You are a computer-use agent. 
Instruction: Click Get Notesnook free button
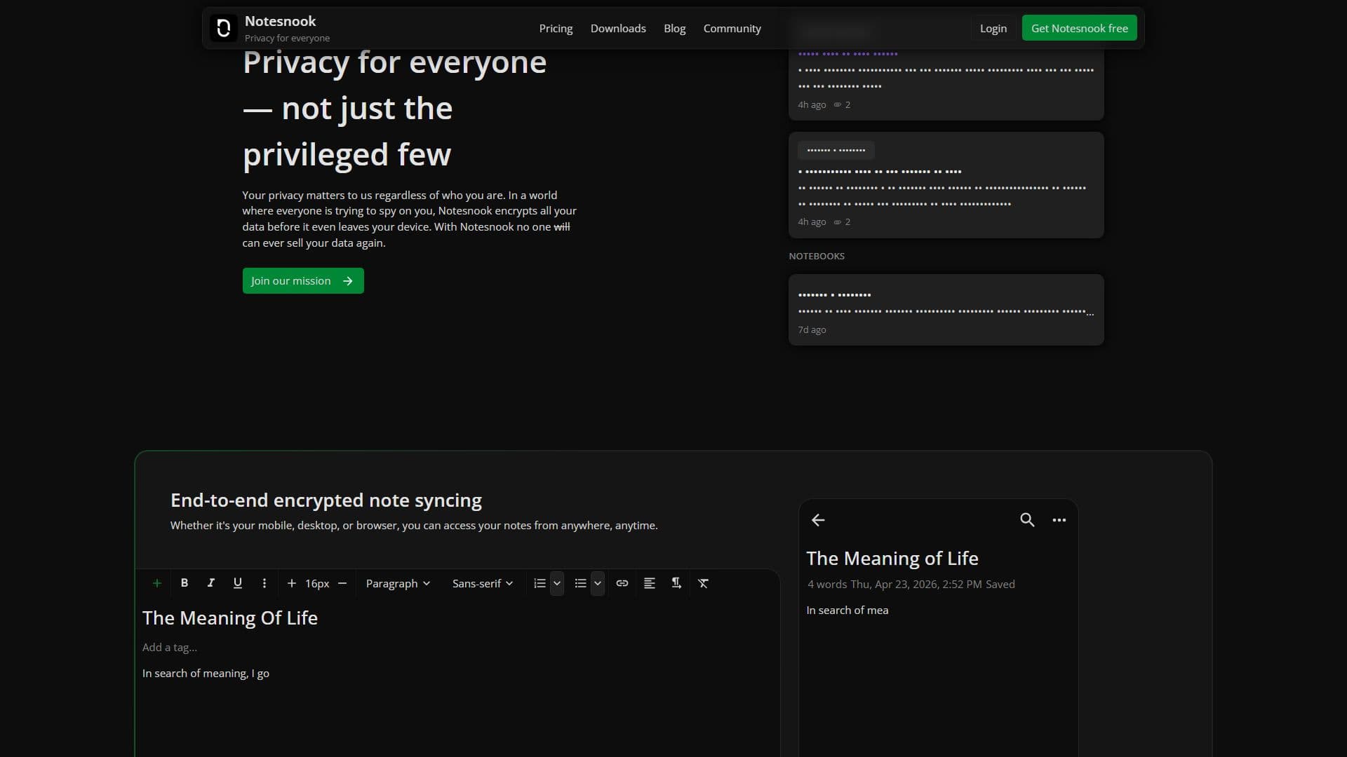[1079, 28]
